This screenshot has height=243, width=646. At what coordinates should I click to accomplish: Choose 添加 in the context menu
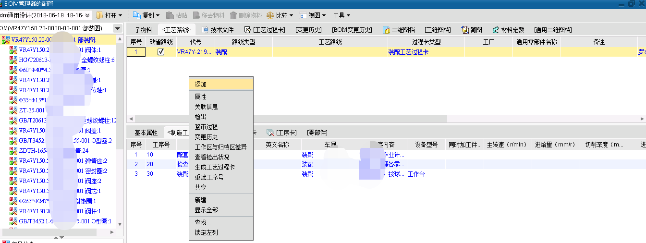221,84
